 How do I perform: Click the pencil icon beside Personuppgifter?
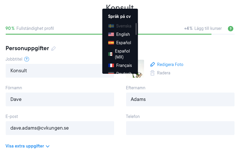pyautogui.click(x=54, y=48)
